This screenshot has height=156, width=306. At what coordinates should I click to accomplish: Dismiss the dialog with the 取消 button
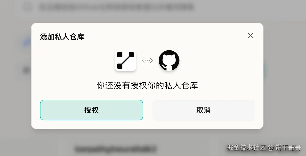click(x=204, y=110)
